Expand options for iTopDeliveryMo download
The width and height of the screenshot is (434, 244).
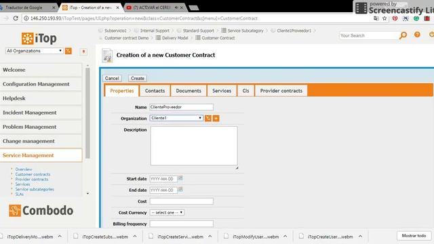(60, 237)
